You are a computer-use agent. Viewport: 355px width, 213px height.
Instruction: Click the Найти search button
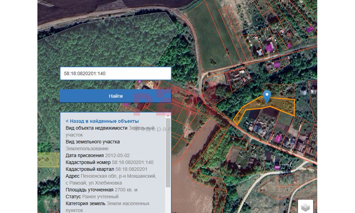click(x=116, y=96)
